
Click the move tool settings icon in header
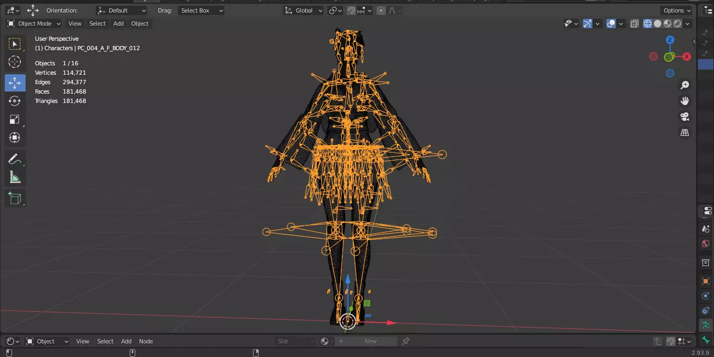point(33,10)
